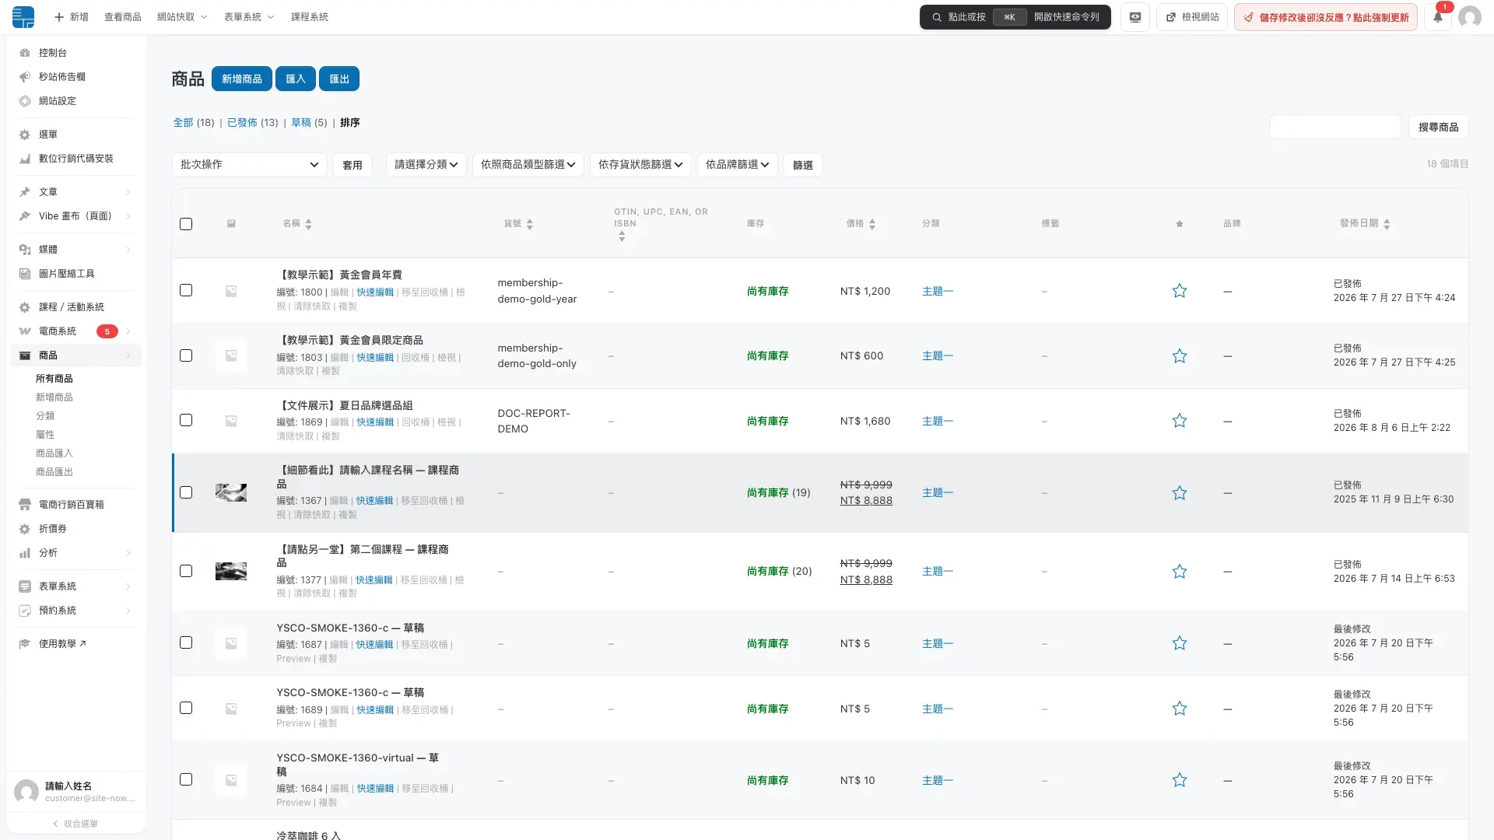
Task: Star the 夏日品牌選品組 product as featured
Action: point(1180,421)
